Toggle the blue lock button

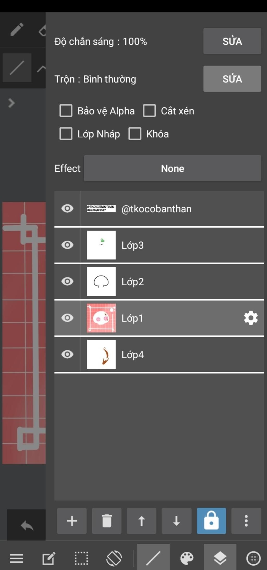(211, 521)
